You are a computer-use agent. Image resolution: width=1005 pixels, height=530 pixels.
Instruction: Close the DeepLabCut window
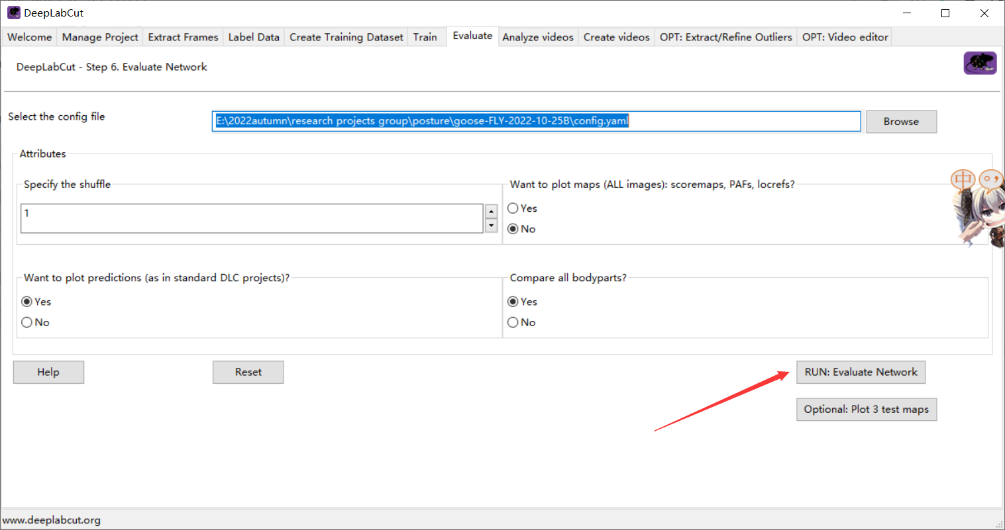(984, 13)
